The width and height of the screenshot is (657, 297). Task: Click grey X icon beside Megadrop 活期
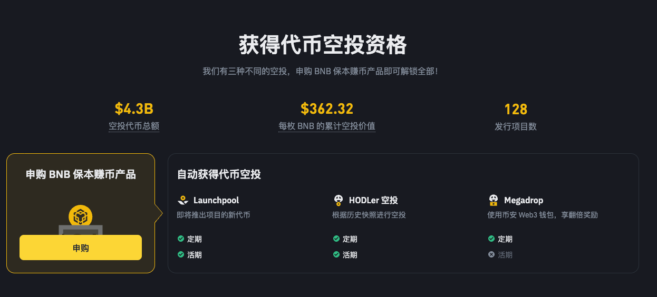pyautogui.click(x=491, y=254)
